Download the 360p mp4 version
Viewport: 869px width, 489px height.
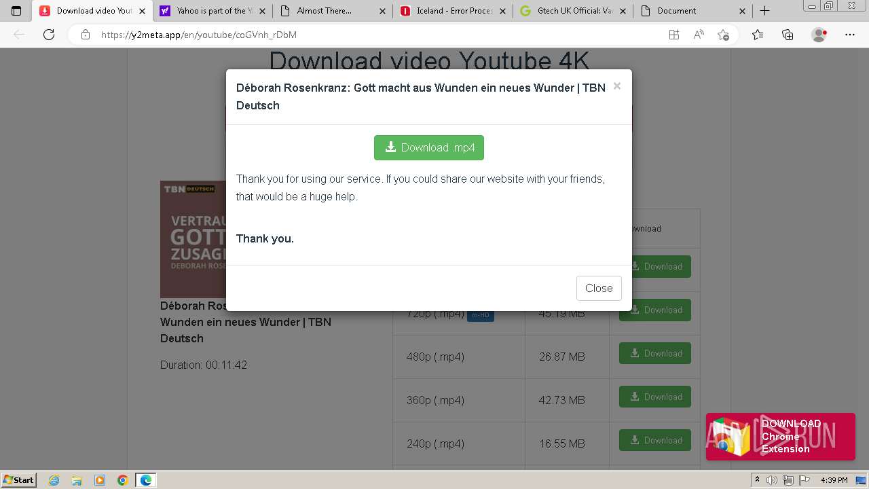pyautogui.click(x=655, y=397)
